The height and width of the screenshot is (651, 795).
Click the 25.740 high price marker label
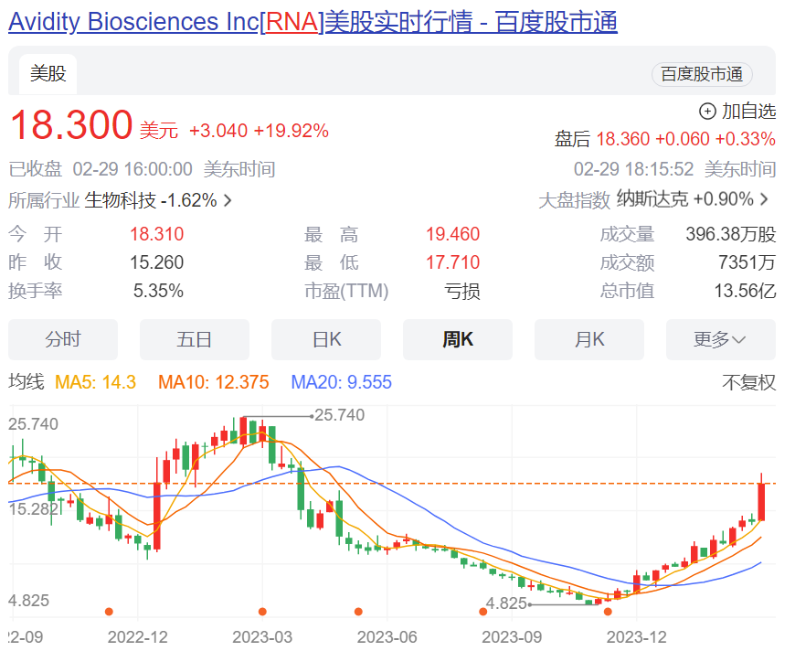pos(339,415)
